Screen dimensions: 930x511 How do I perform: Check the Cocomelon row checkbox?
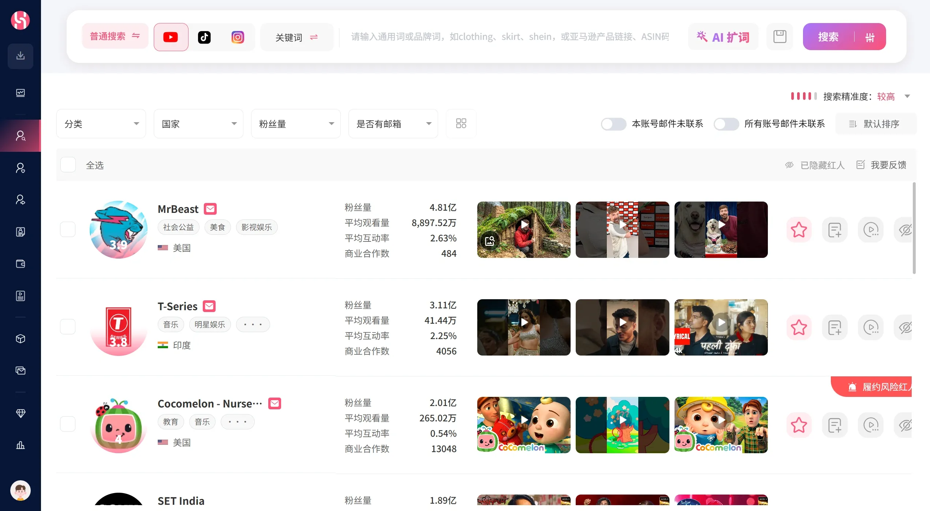tap(68, 424)
